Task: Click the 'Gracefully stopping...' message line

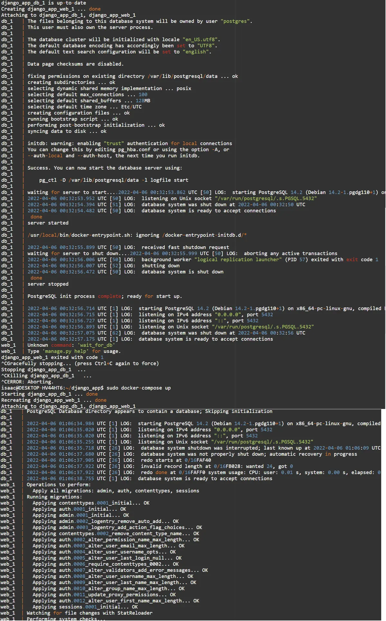Action: click(80, 363)
